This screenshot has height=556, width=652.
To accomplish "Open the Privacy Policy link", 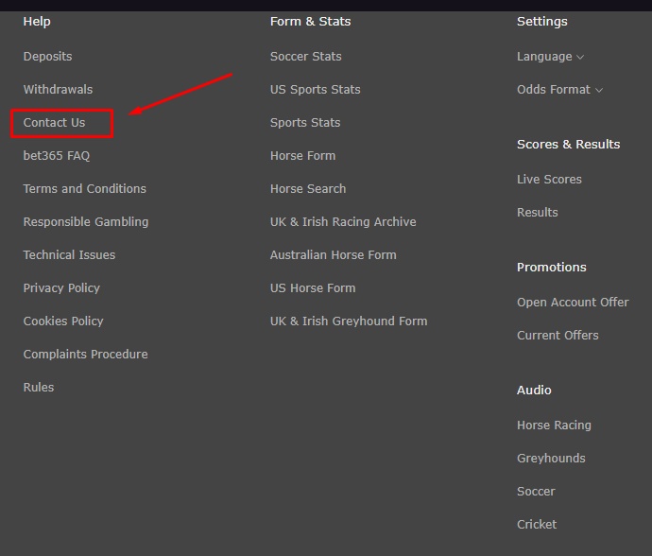I will (61, 288).
